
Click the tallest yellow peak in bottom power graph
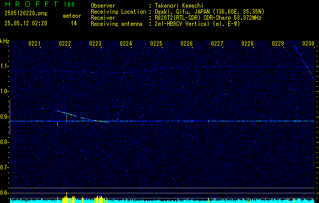[x=66, y=197]
